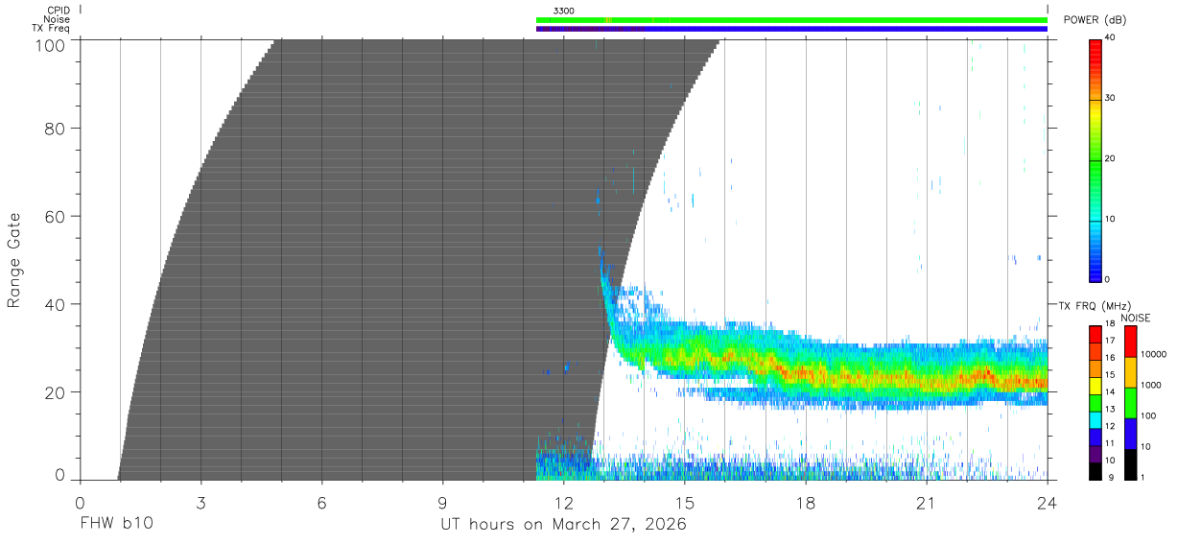Click the 80 tick on Range Gate axis
1178x544 pixels.
click(x=55, y=129)
